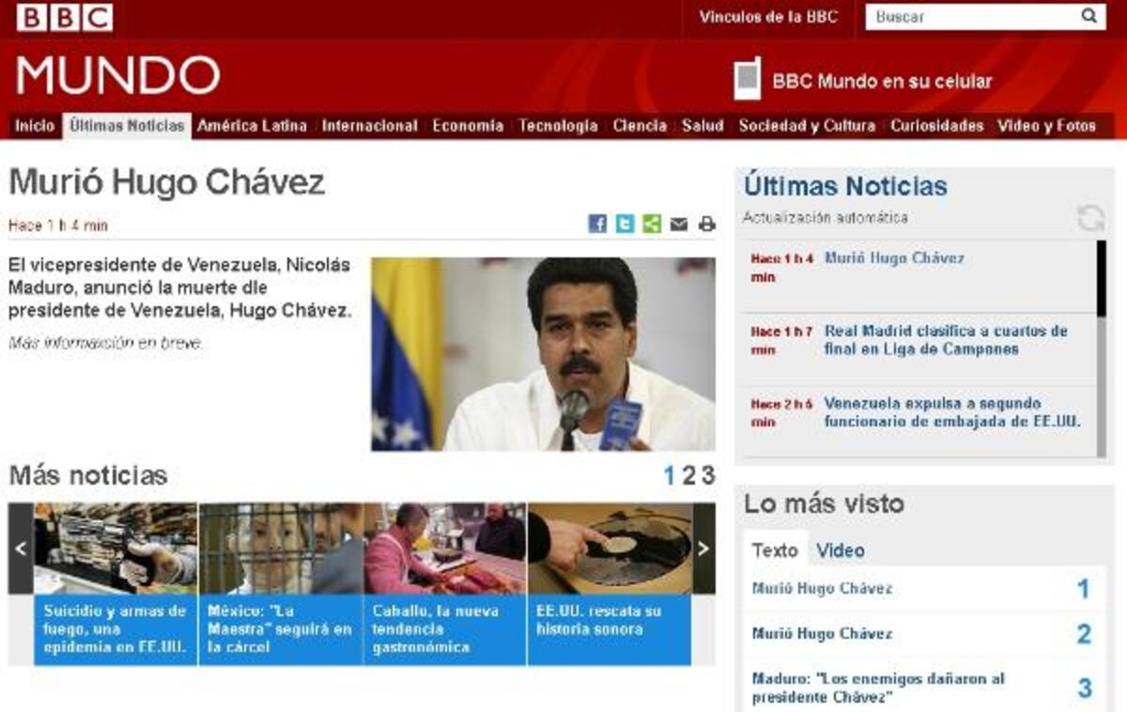Share article on Facebook
Viewport: 1127px width, 712px height.
tap(597, 224)
